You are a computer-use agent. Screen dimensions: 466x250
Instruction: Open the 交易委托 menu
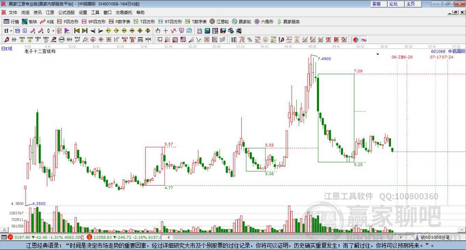coord(124,12)
